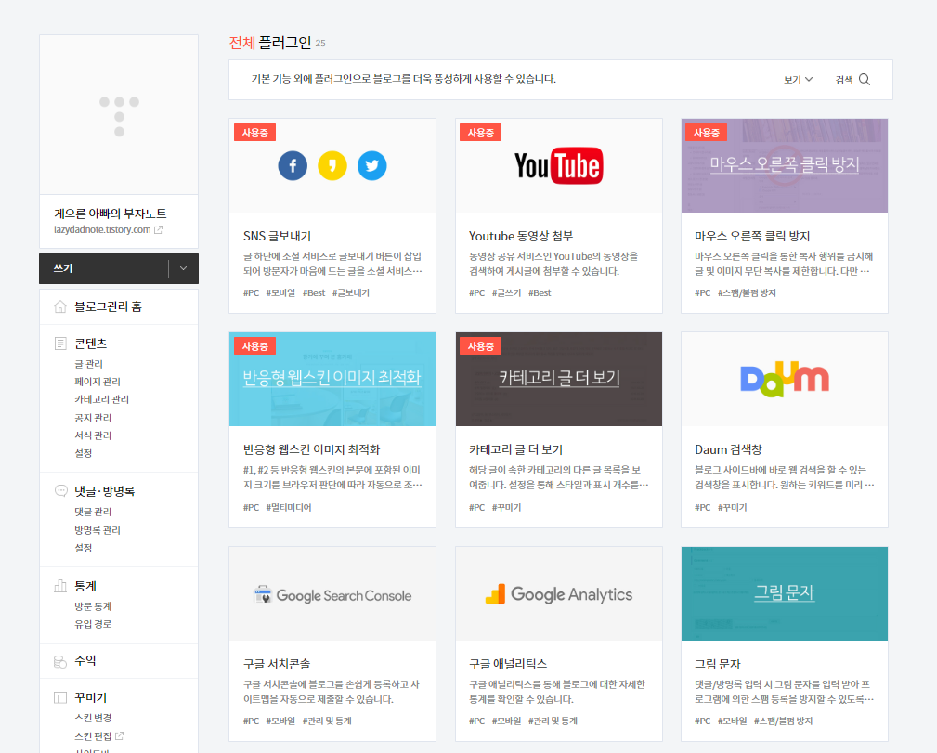Click 사용중 badge on 카테고리 글 더 보기 card
937x753 pixels.
(480, 346)
